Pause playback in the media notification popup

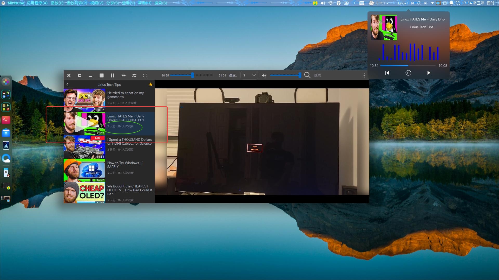(408, 73)
